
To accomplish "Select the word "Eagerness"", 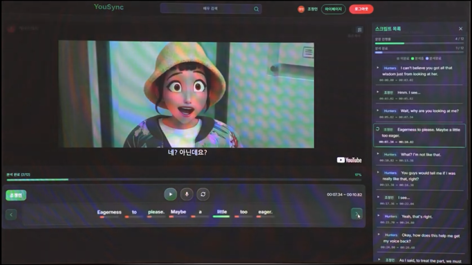I will click(109, 212).
